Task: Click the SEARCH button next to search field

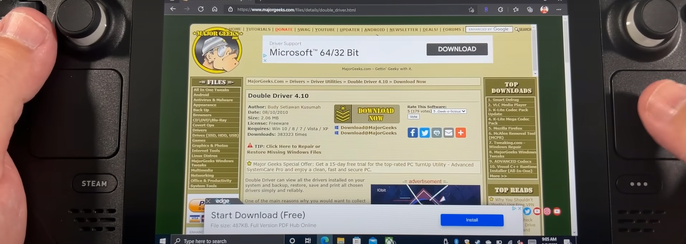Action: click(x=523, y=30)
